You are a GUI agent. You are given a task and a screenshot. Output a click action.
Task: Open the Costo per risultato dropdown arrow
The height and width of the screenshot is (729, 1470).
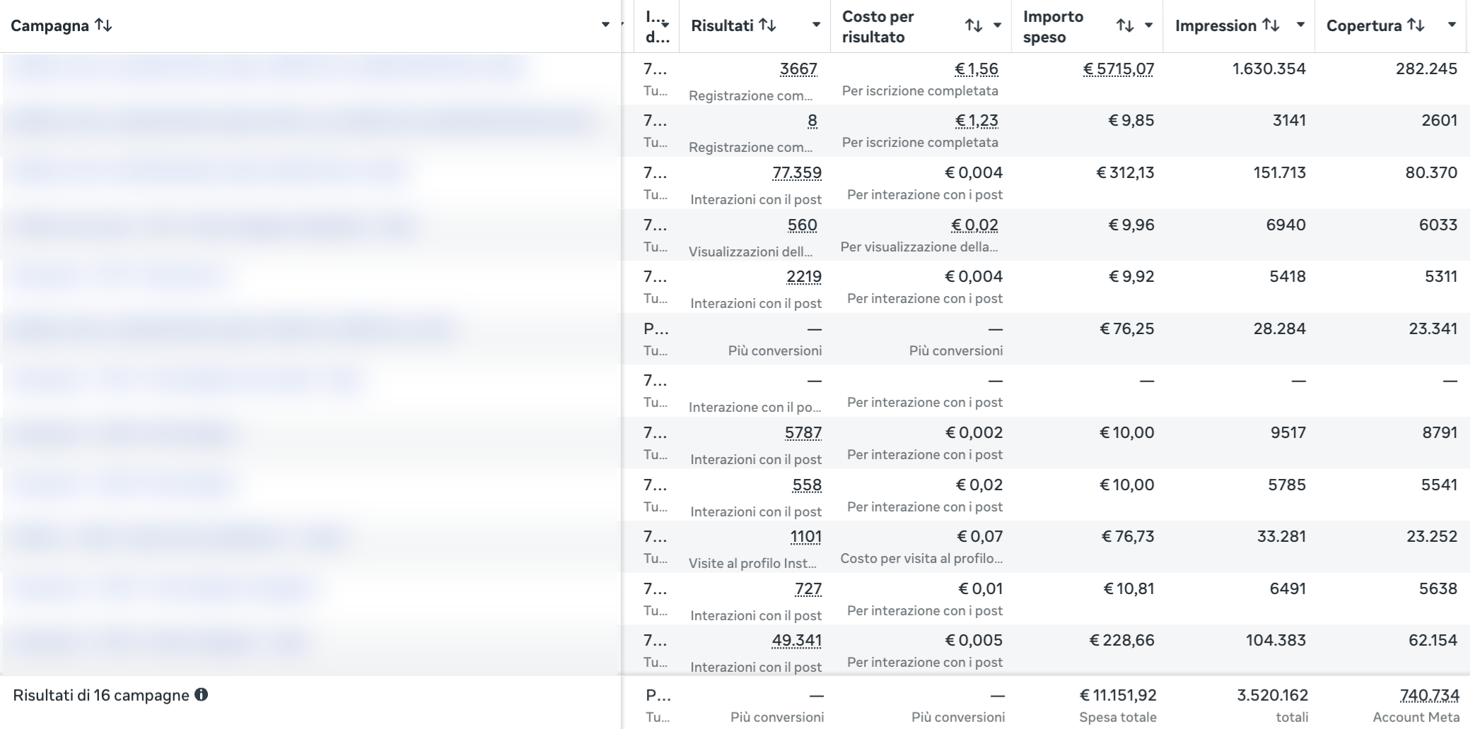[x=997, y=25]
